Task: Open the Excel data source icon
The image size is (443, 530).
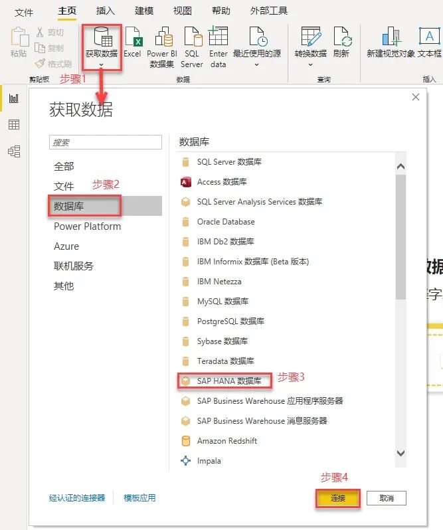Action: tap(133, 37)
